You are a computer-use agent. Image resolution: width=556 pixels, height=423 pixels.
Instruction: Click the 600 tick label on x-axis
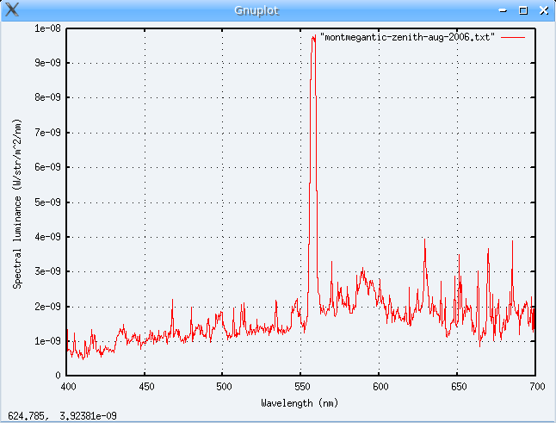click(380, 387)
